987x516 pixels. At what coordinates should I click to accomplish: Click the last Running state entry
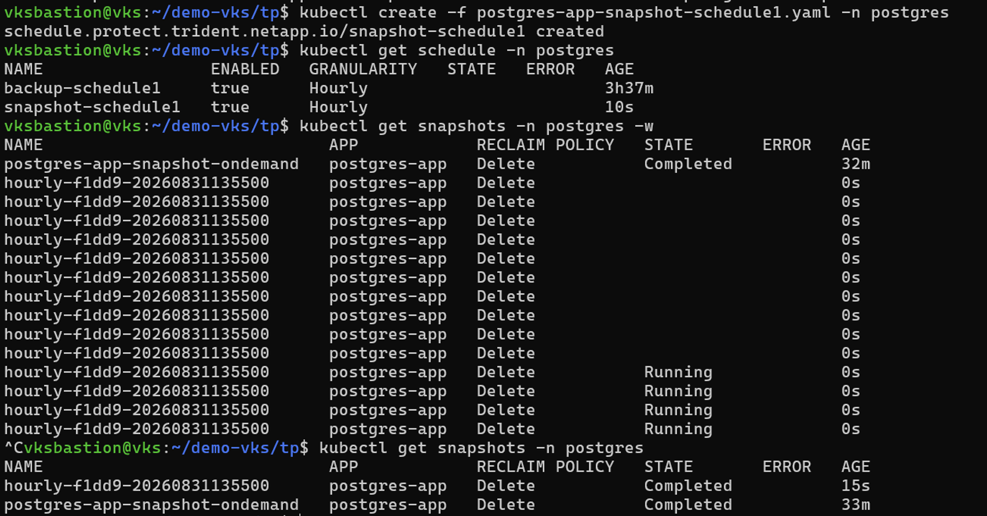pos(678,429)
